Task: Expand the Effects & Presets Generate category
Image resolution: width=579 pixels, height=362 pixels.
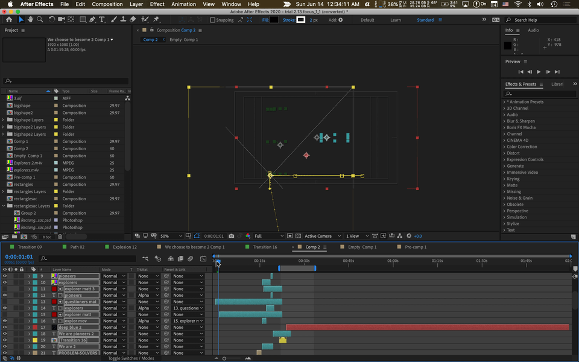Action: [x=505, y=165]
